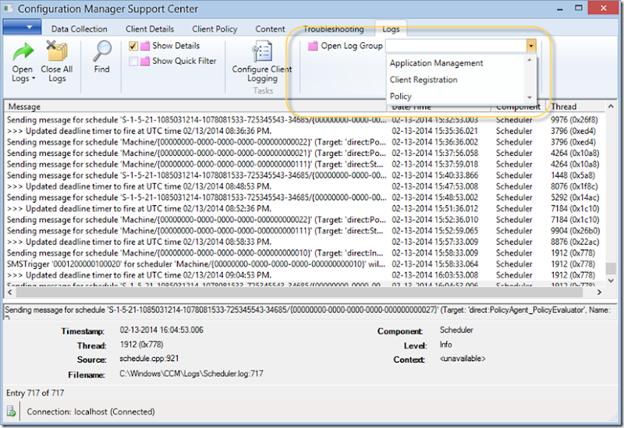Click the Close All Logs label

point(56,73)
